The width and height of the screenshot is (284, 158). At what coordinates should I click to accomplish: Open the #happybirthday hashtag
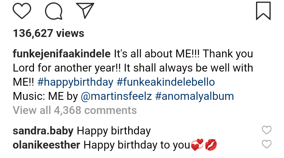click(77, 82)
